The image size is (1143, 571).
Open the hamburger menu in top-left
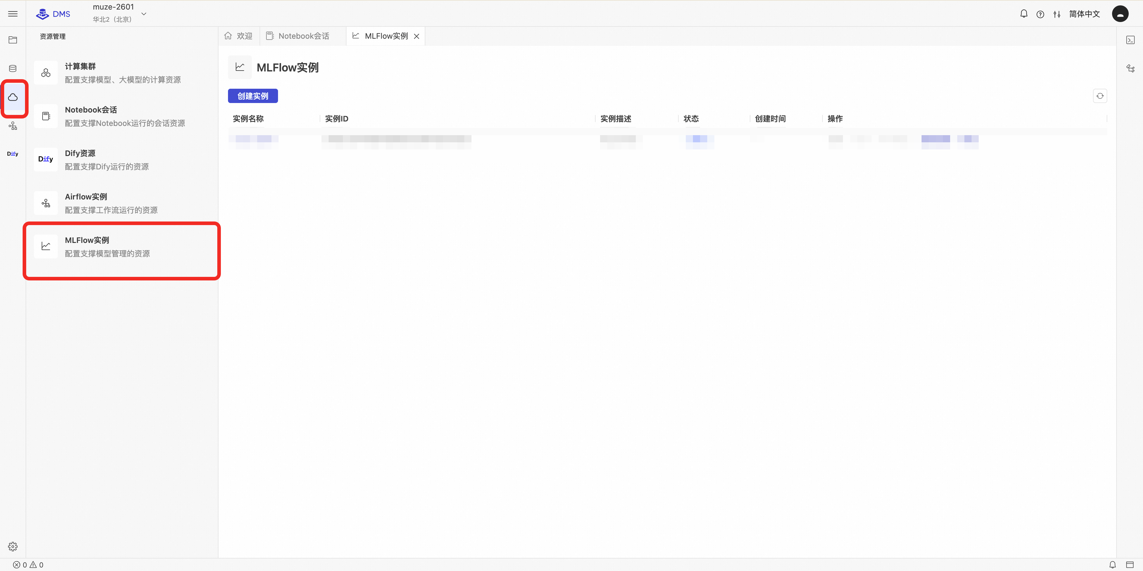(13, 14)
